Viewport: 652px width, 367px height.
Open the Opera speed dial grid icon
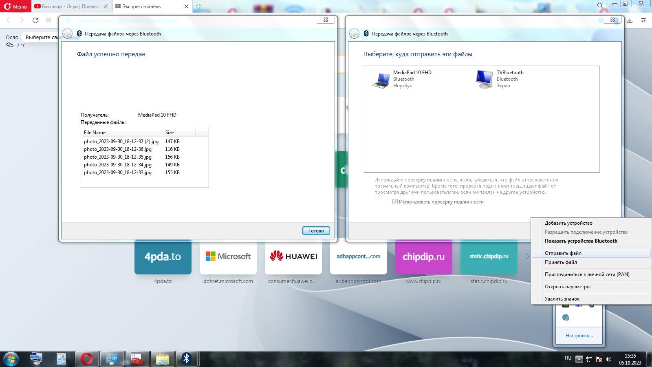click(x=48, y=20)
